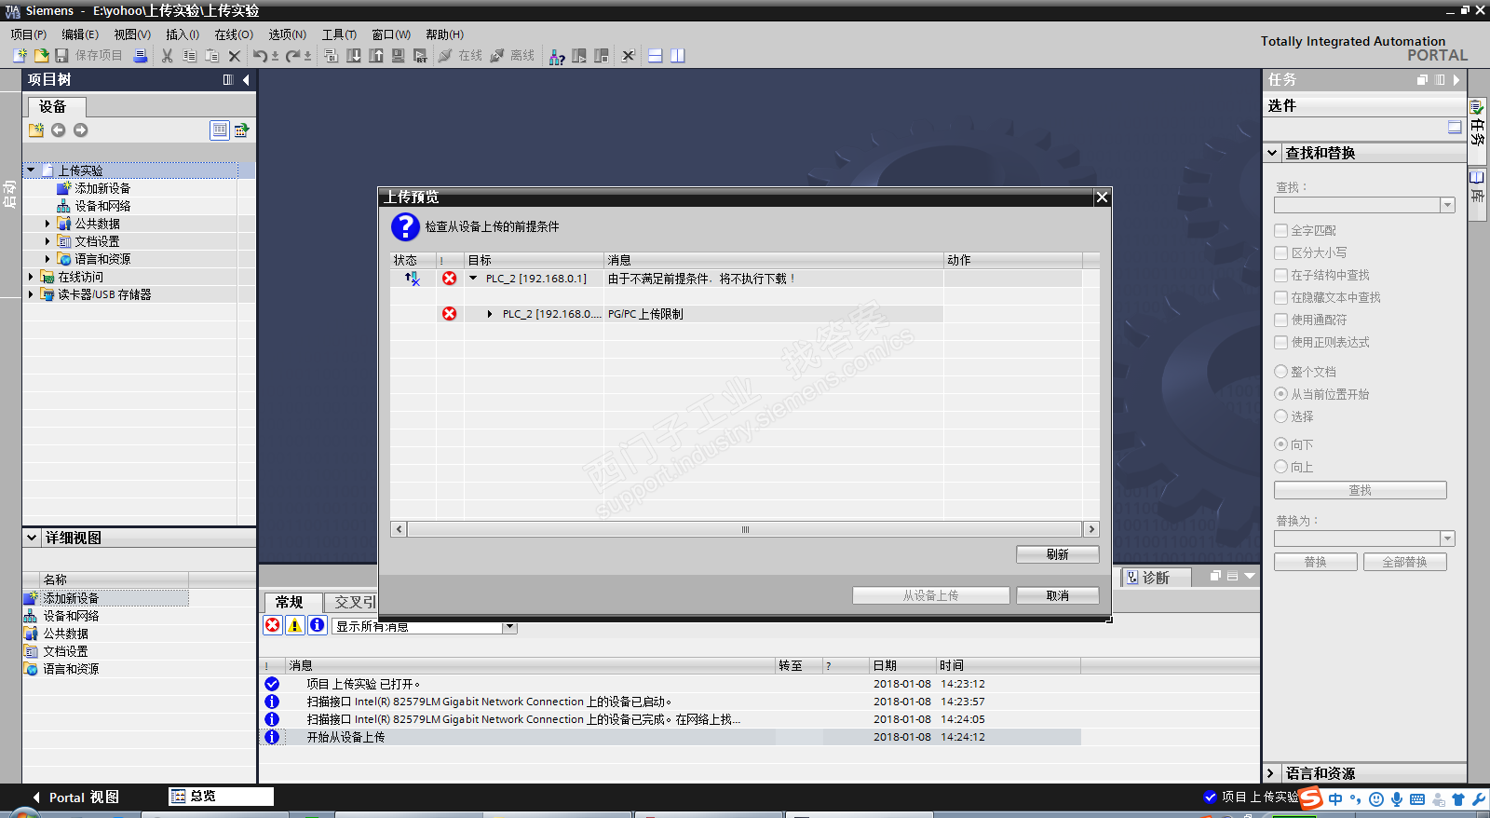Expand the 公共数据 tree node

point(47,224)
